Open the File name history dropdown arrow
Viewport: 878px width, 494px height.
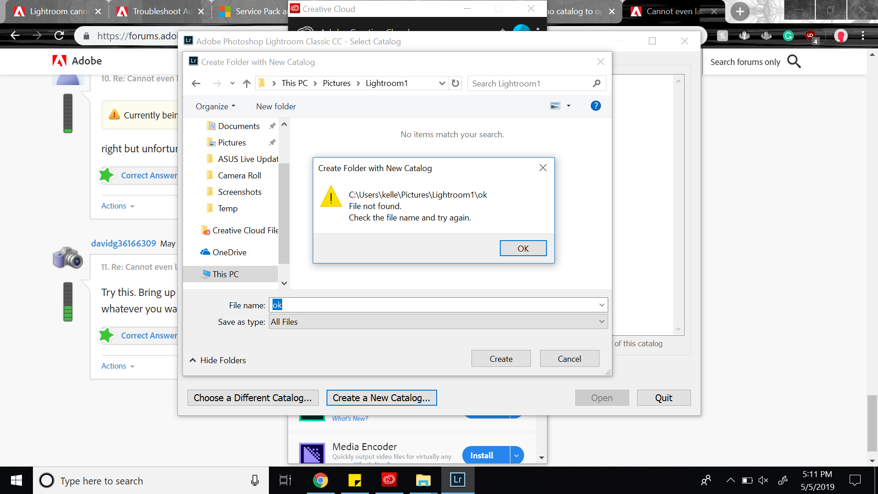coord(602,305)
